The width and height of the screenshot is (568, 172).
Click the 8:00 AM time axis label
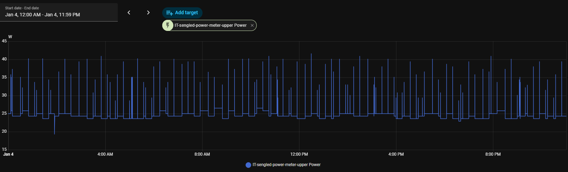click(202, 154)
